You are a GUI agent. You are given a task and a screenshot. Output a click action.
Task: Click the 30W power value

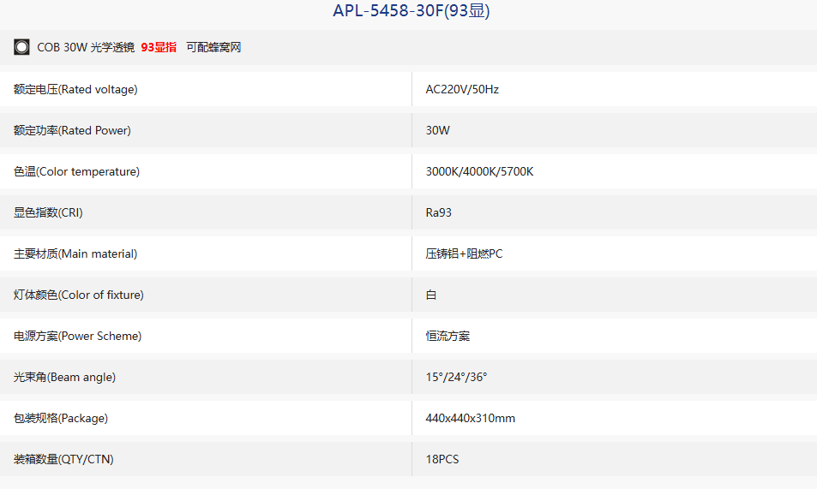click(438, 131)
